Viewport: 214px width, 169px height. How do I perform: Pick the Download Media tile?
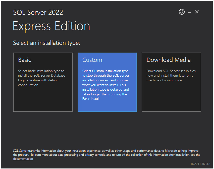[171, 82]
